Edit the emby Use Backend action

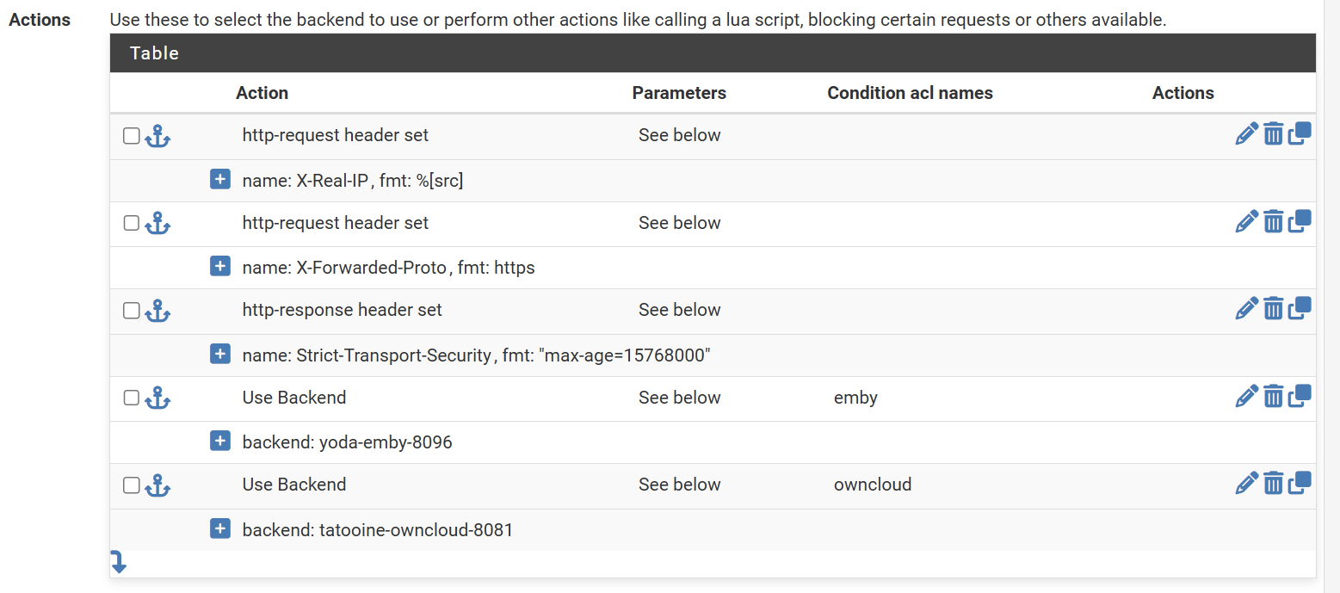pyautogui.click(x=1246, y=396)
